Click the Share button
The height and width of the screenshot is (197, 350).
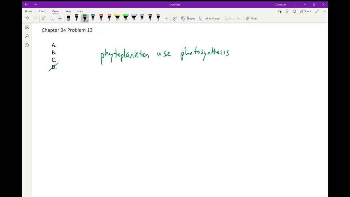tap(306, 11)
